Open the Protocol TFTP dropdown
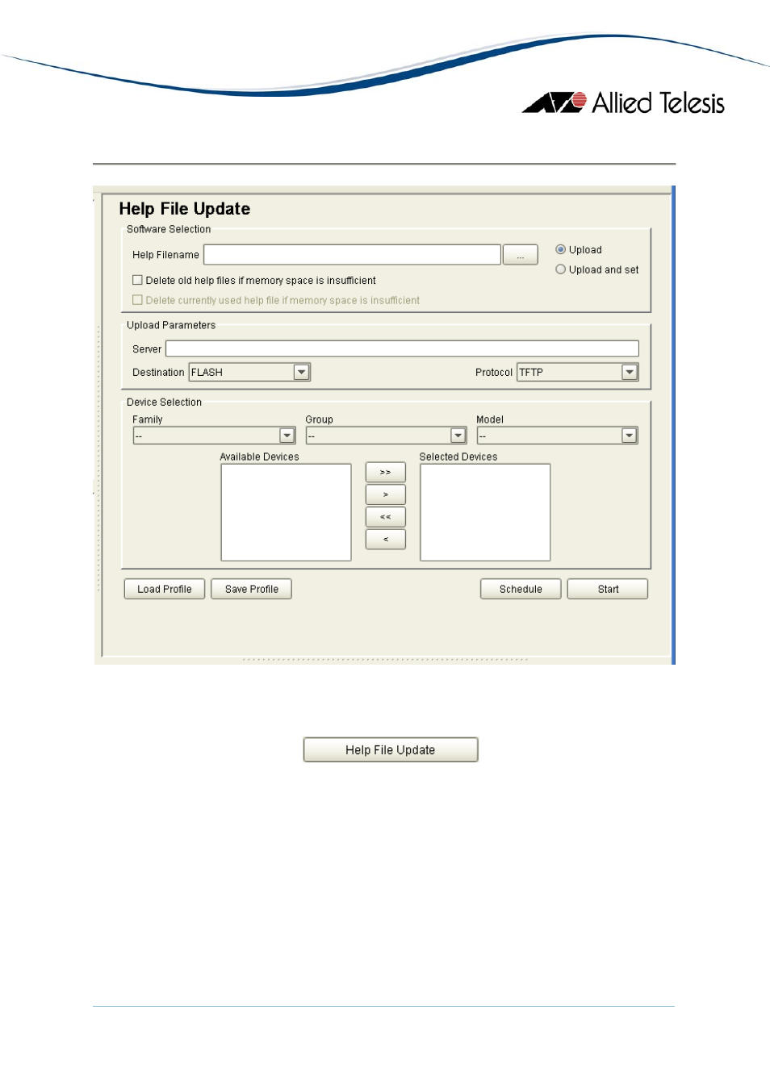The height and width of the screenshot is (1089, 770). (629, 372)
